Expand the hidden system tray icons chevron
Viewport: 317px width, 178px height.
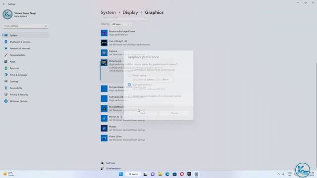(x=278, y=174)
